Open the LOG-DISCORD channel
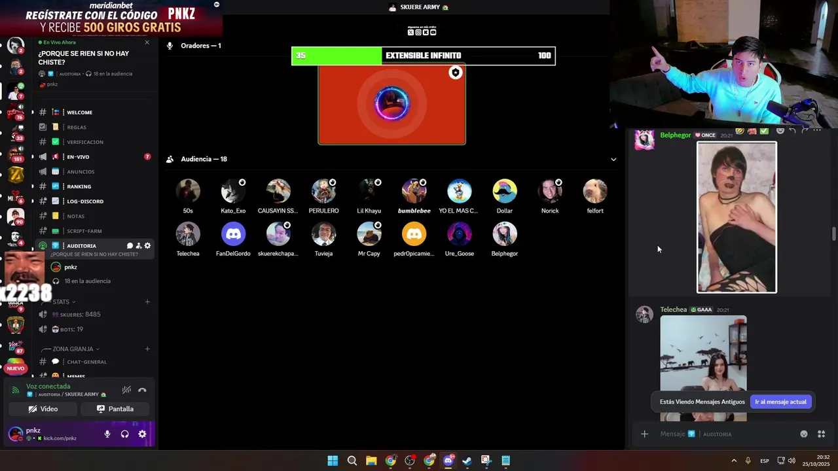838x471 pixels. coord(94,201)
